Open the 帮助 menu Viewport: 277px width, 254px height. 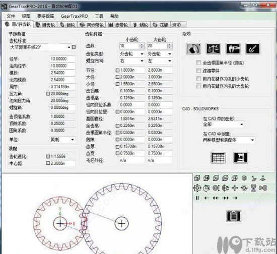tap(114, 16)
